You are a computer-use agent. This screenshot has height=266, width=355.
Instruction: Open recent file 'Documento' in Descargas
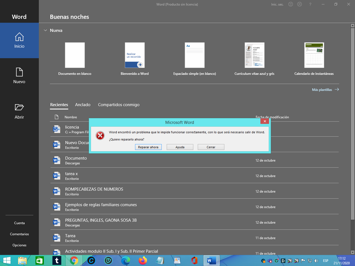click(x=194, y=160)
